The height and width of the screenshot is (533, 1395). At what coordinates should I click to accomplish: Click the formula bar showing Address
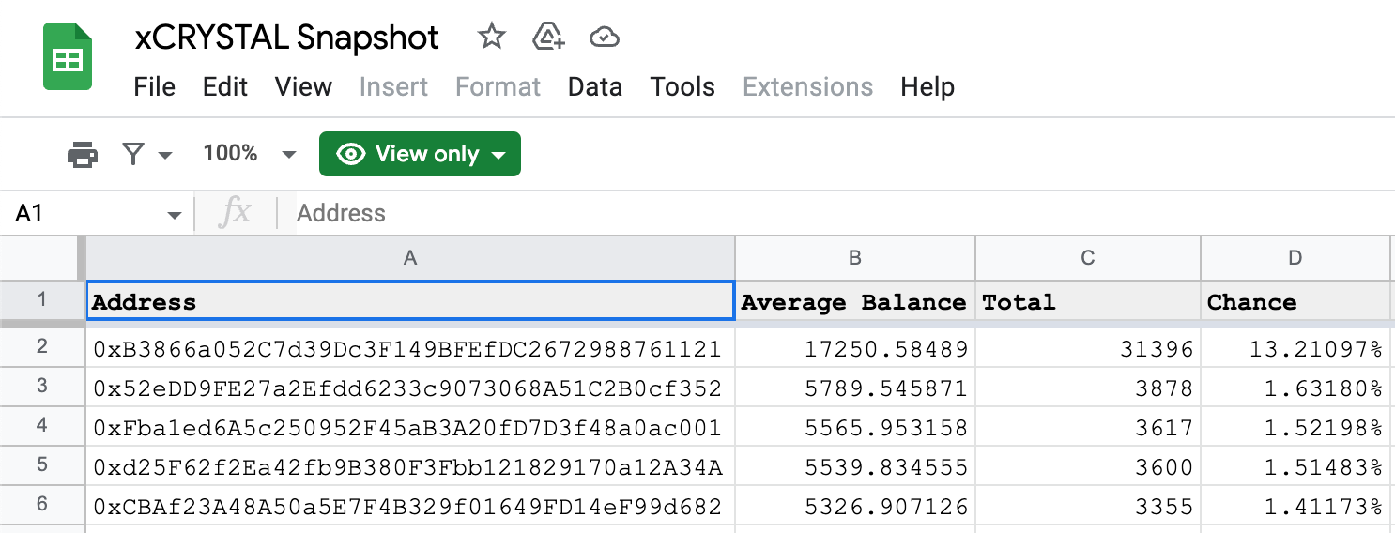[x=835, y=213]
